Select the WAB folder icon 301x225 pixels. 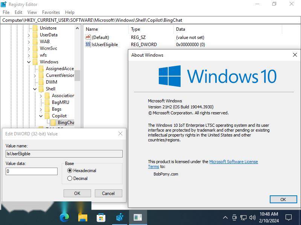[x=35, y=42]
